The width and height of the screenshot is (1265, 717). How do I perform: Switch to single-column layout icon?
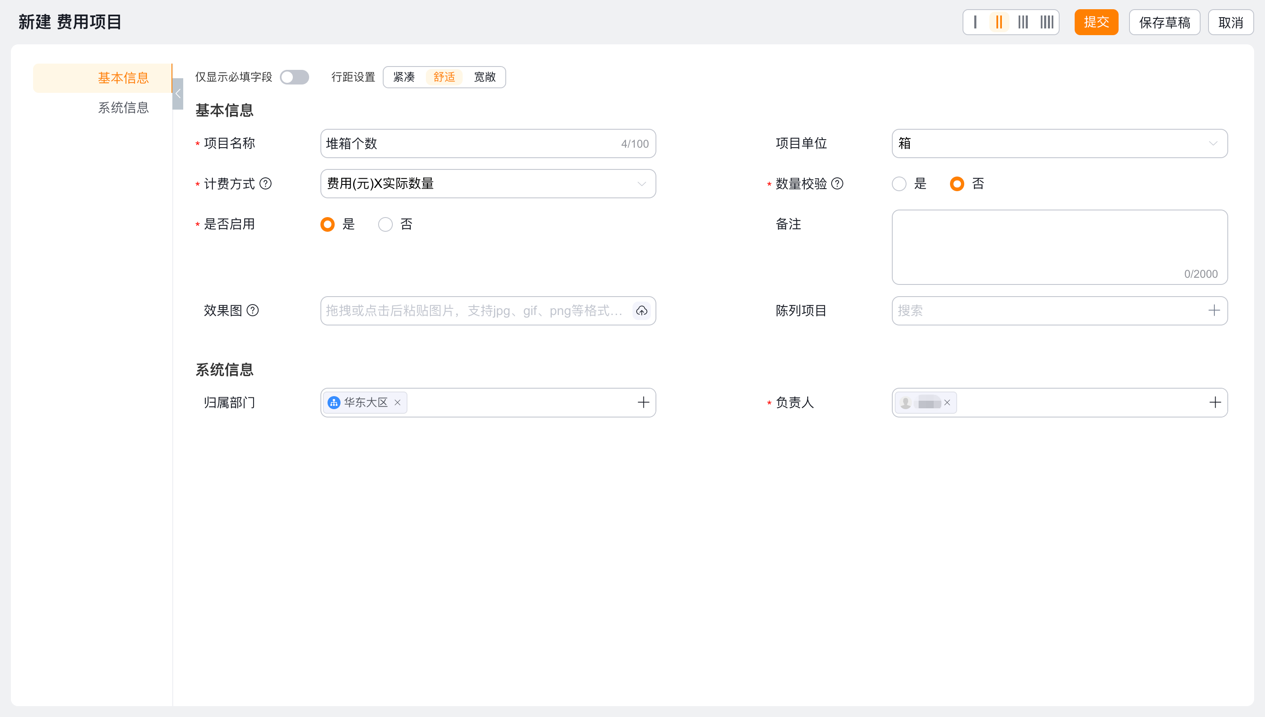coord(975,22)
